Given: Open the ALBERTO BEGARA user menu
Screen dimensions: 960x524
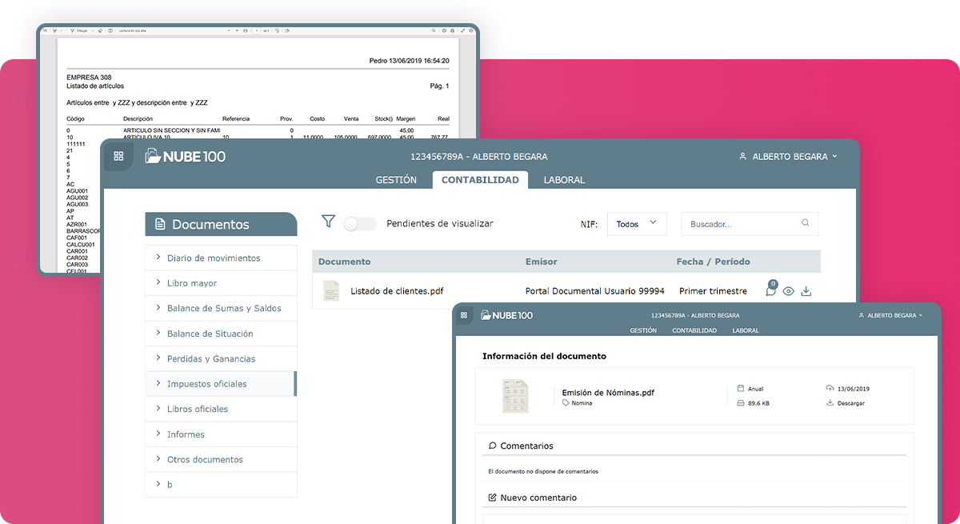Looking at the screenshot, I should point(788,157).
